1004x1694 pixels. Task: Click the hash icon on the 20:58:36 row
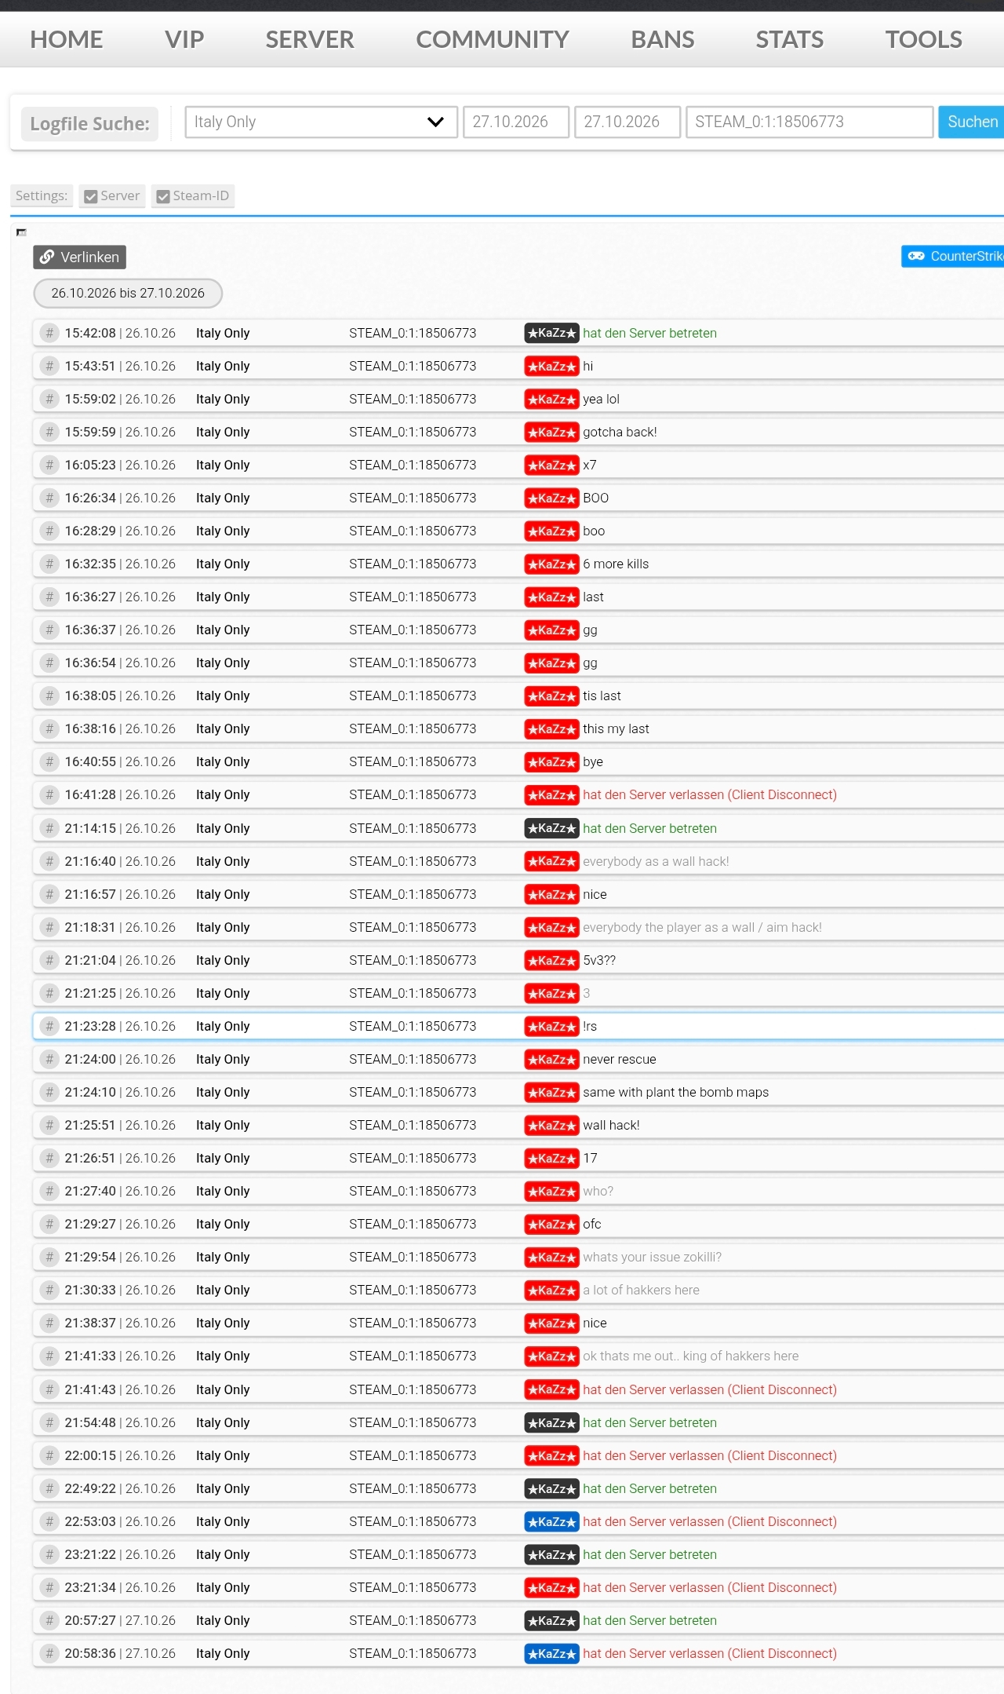(x=49, y=1653)
